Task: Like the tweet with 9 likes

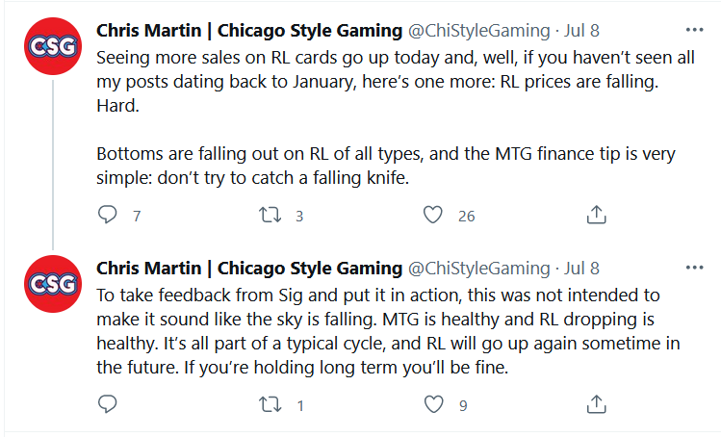Action: tap(434, 404)
